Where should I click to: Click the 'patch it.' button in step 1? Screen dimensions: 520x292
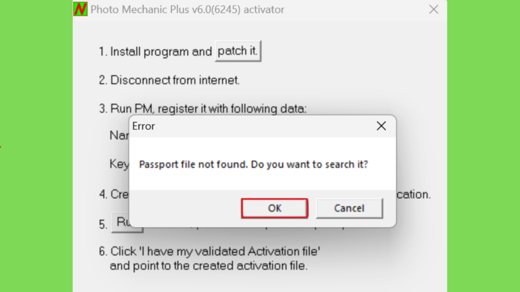[x=238, y=51]
